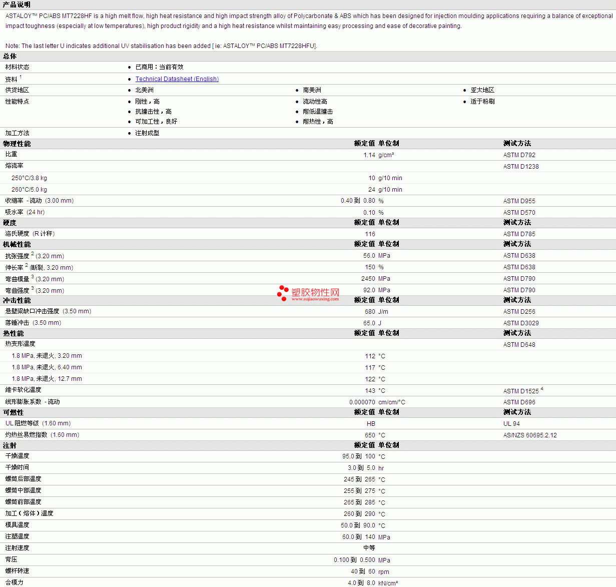616x587 pixels.
Task: Select the 3.20 mm deflection temperature 112
Action: click(x=370, y=356)
